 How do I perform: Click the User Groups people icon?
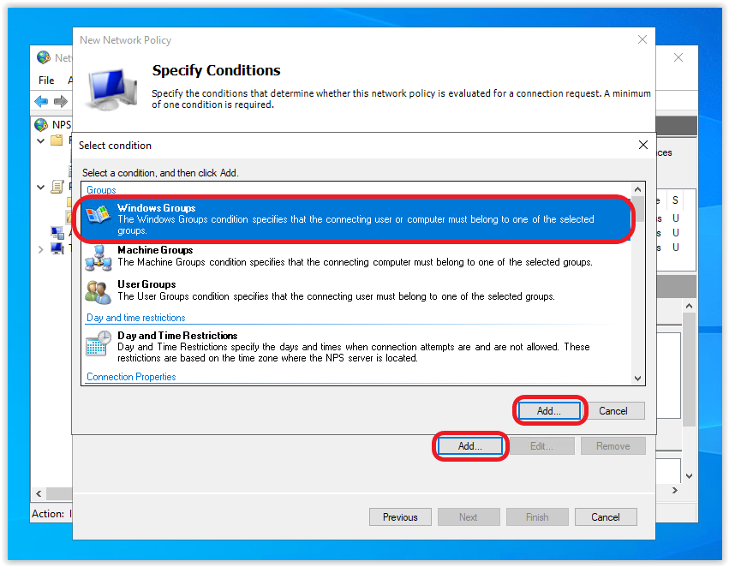[99, 292]
